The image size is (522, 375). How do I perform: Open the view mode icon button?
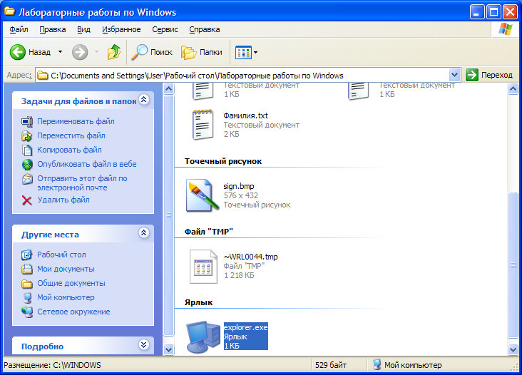point(243,52)
